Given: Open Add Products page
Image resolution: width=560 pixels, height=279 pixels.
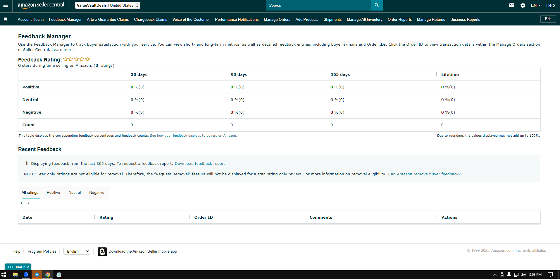Looking at the screenshot, I should click(307, 19).
